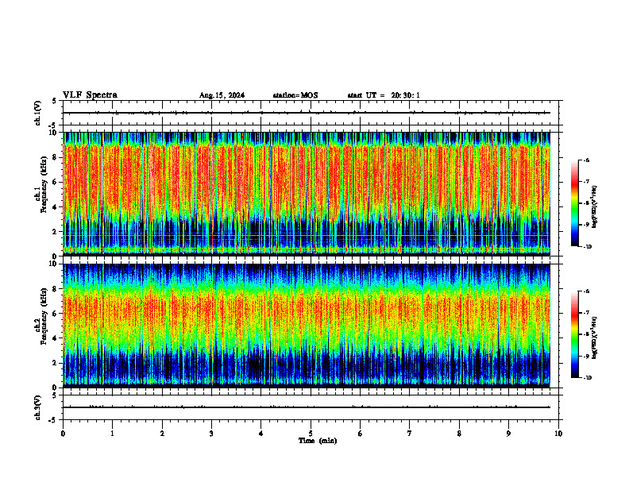Click the '10' kHz tick on ch.2 spectrogram
Image resolution: width=629 pixels, height=486 pixels.
coord(53,264)
